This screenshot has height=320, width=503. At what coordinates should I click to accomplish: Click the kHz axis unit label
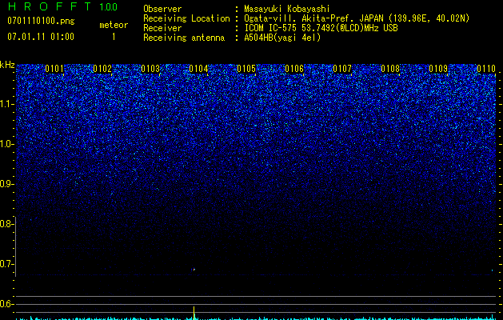(7, 65)
